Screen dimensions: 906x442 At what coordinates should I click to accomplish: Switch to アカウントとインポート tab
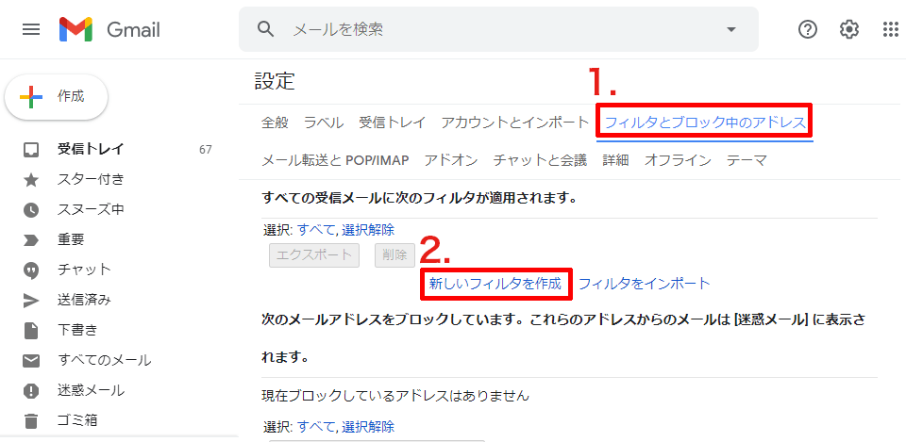pyautogui.click(x=515, y=123)
